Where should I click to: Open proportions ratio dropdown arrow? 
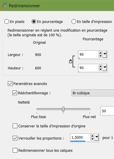(97, 138)
